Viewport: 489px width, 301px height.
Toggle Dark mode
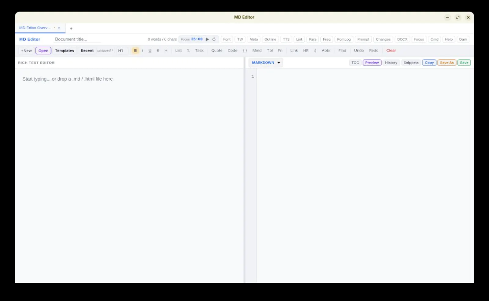463,39
